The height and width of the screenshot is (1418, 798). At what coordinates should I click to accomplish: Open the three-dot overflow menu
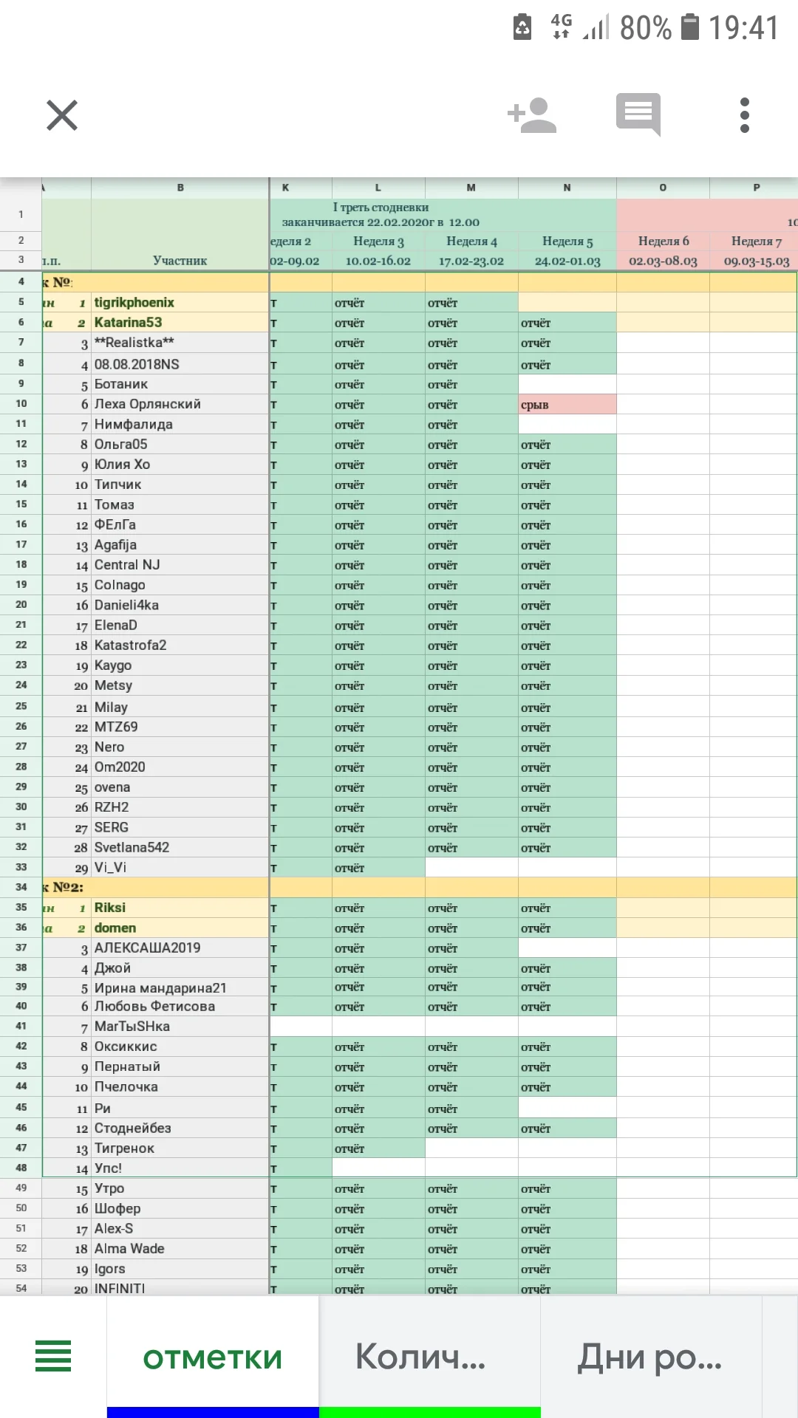745,115
